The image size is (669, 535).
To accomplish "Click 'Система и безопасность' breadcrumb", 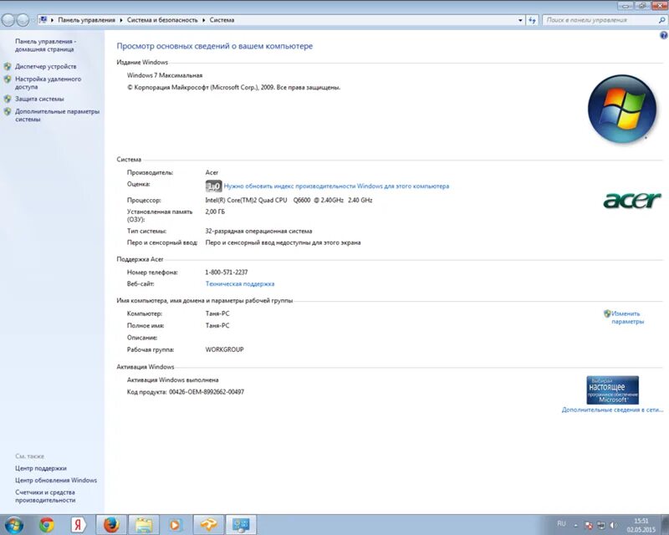I will [x=162, y=20].
